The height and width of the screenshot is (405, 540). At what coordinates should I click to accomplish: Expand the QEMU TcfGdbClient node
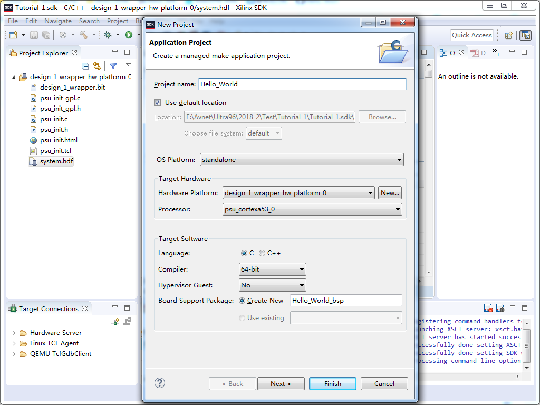(x=14, y=354)
